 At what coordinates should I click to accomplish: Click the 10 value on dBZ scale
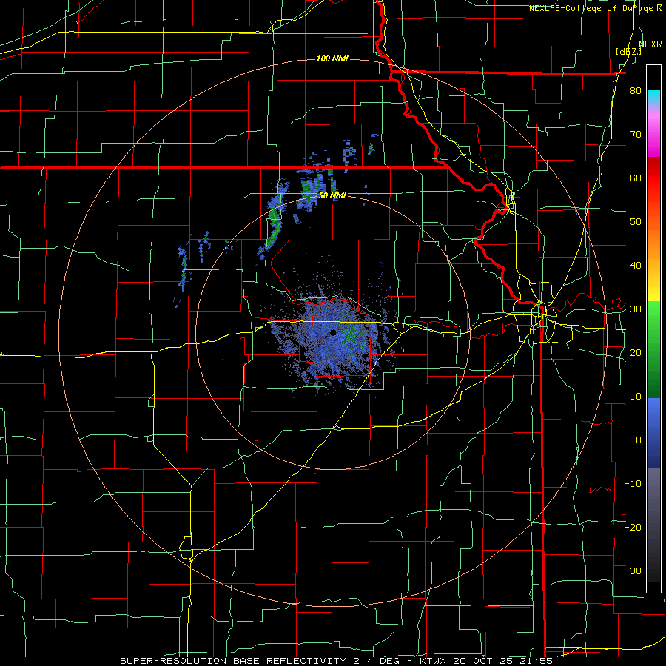636,397
